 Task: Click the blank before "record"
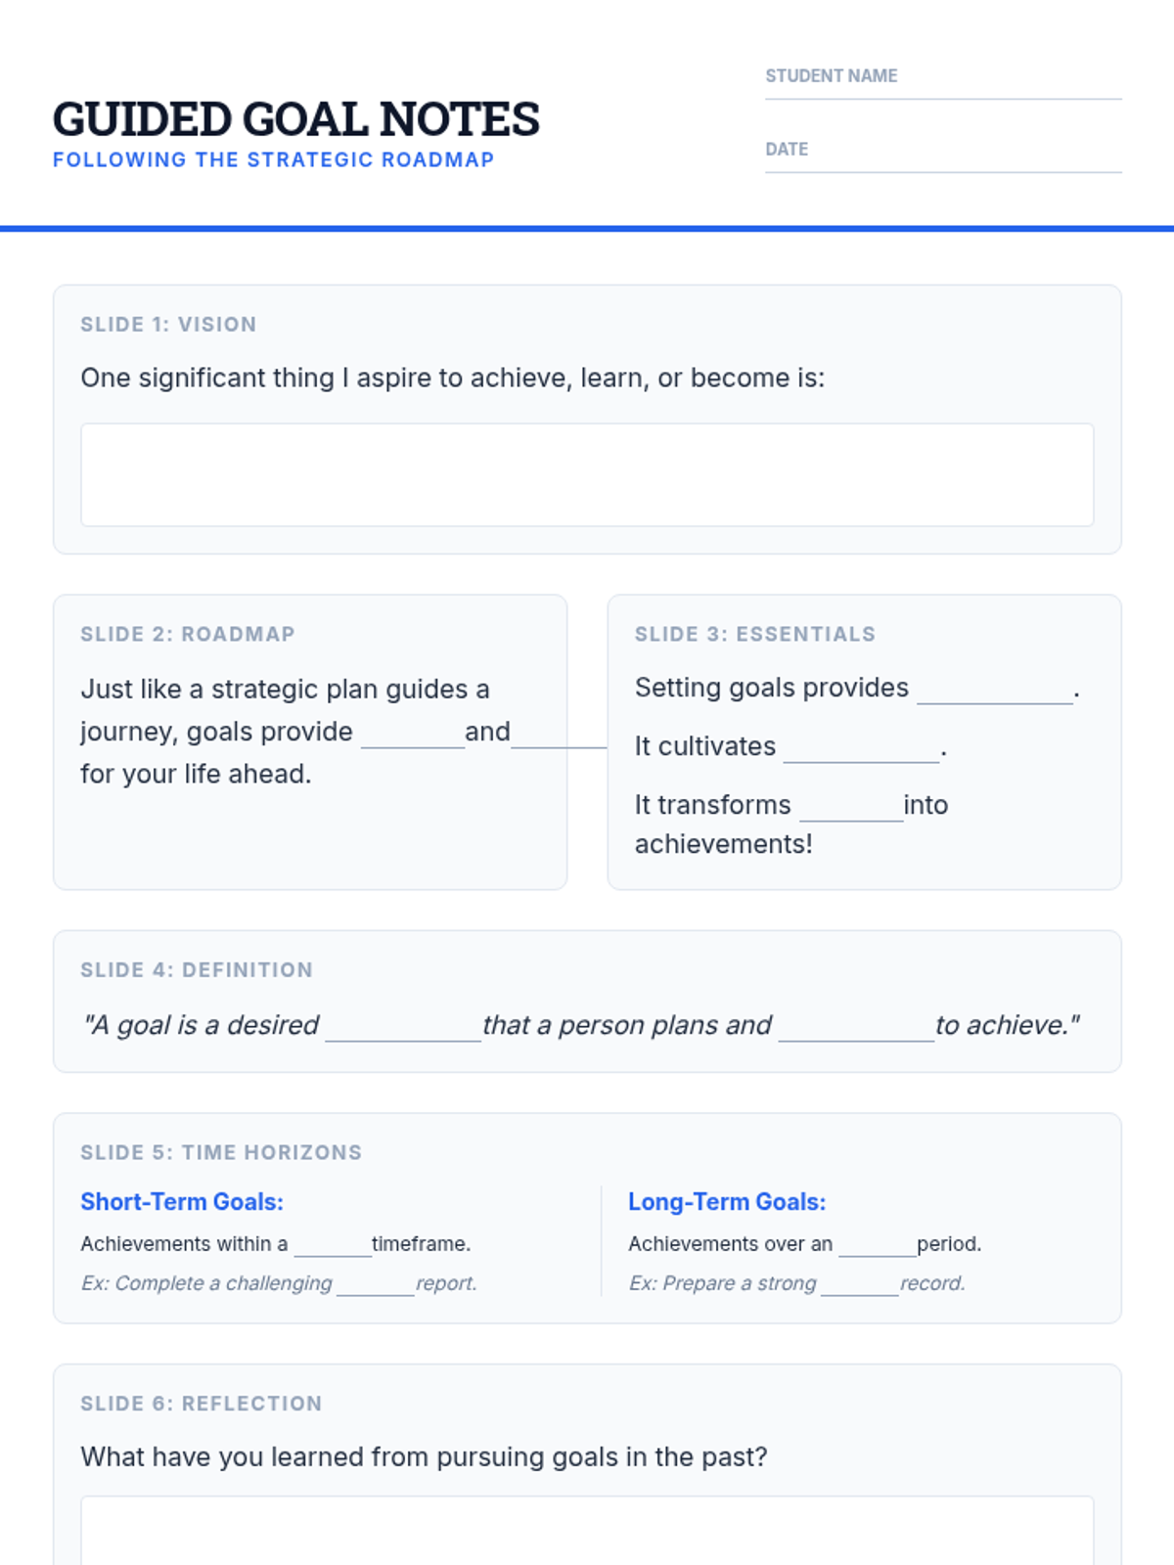[x=860, y=1285]
